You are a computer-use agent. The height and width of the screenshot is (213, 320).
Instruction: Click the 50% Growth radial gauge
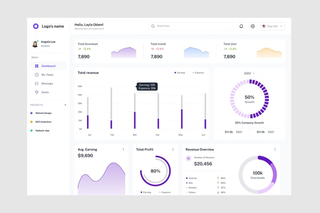(250, 99)
